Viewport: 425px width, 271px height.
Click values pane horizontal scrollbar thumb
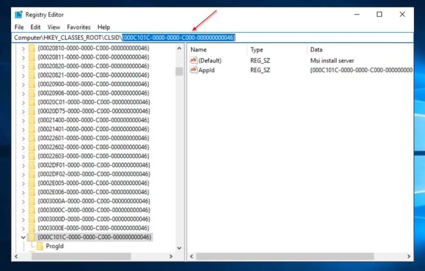tap(285, 256)
